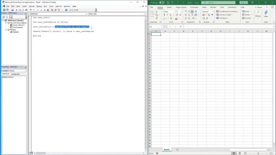Close the Project explorer panel

click(x=25, y=13)
